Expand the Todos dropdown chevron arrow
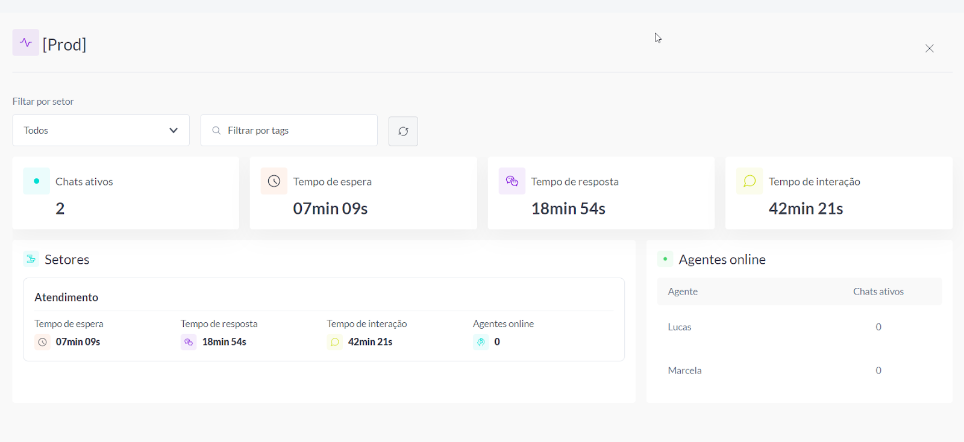Viewport: 964px width, 442px height. point(174,131)
